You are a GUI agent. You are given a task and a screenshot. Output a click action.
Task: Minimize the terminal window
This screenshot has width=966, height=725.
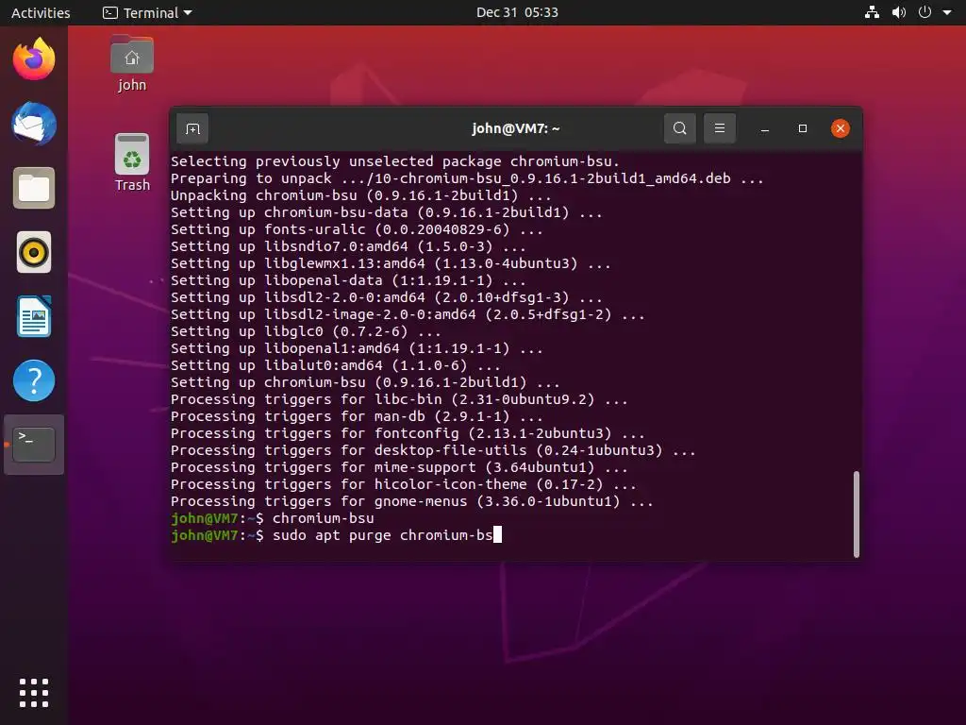coord(764,128)
